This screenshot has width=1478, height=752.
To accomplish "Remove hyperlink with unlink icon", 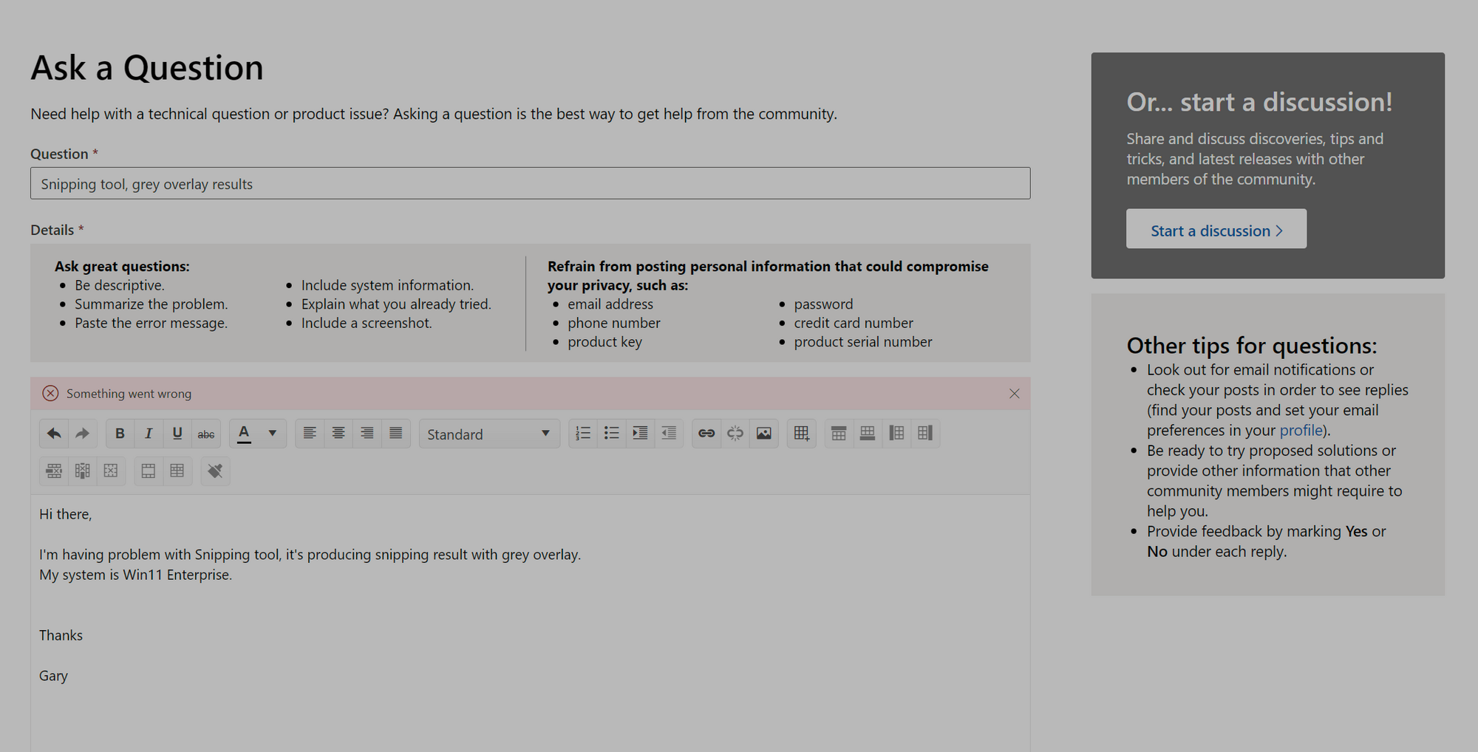I will click(x=735, y=434).
